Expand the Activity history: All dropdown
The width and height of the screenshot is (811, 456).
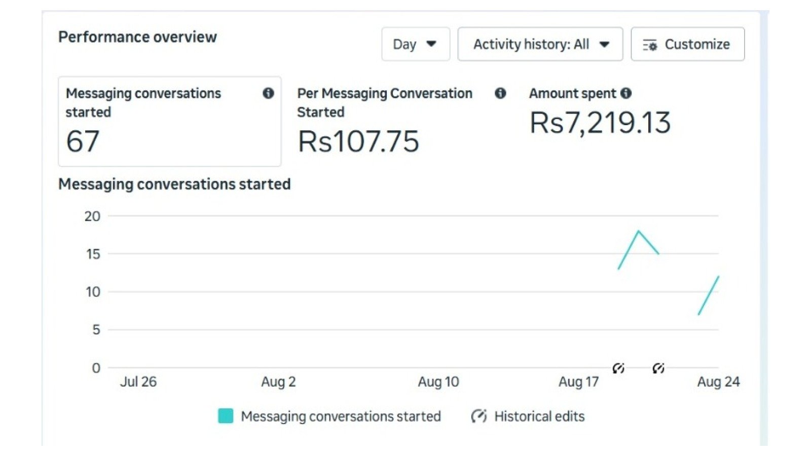click(540, 44)
